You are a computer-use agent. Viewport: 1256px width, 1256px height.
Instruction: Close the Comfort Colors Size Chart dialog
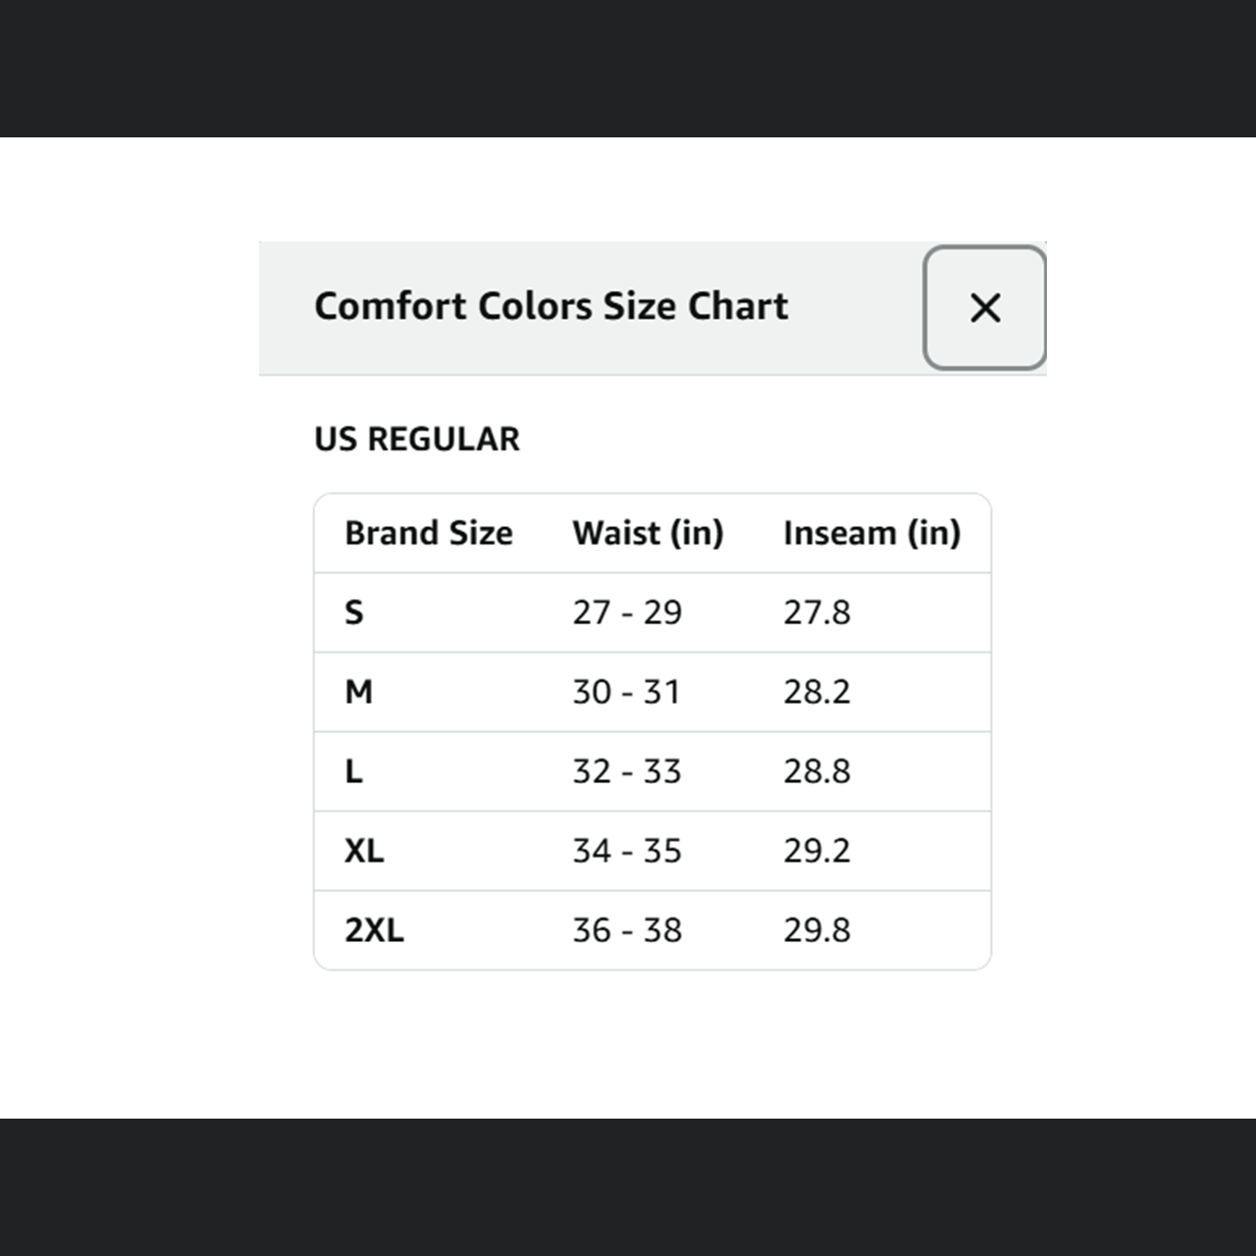tap(984, 307)
